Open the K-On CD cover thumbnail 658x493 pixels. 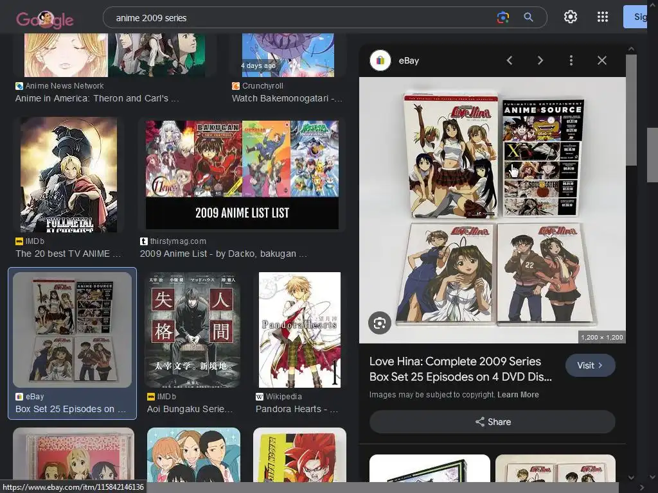click(74, 454)
